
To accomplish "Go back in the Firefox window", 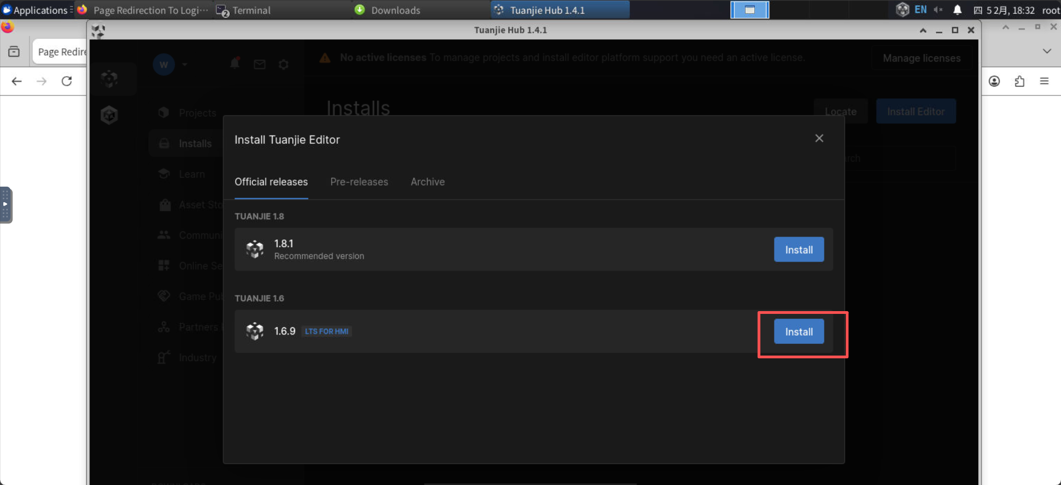I will click(x=17, y=81).
